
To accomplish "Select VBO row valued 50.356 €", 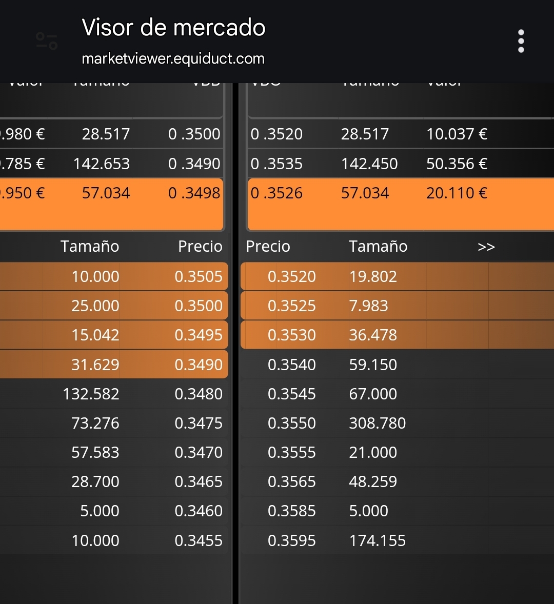I will click(x=401, y=164).
